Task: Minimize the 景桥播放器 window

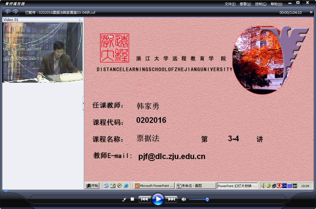Action: [290, 3]
